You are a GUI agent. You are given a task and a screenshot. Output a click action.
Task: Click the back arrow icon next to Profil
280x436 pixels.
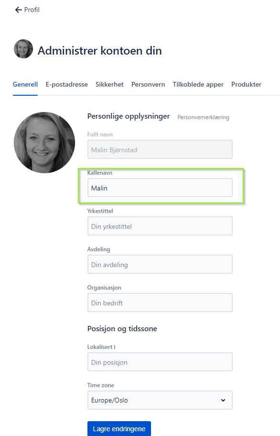(18, 10)
